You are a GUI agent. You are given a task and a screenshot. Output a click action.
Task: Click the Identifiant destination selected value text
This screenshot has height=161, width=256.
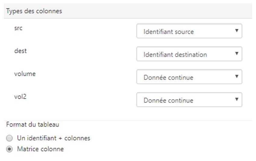[x=175, y=55]
